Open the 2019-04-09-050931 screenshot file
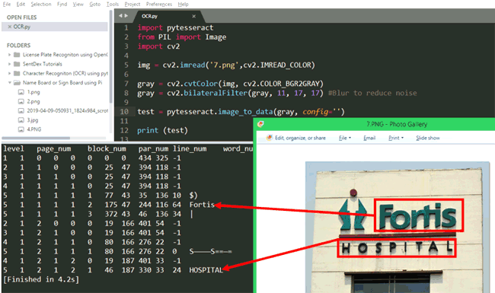Viewport: 495px width, 293px height. pos(68,110)
